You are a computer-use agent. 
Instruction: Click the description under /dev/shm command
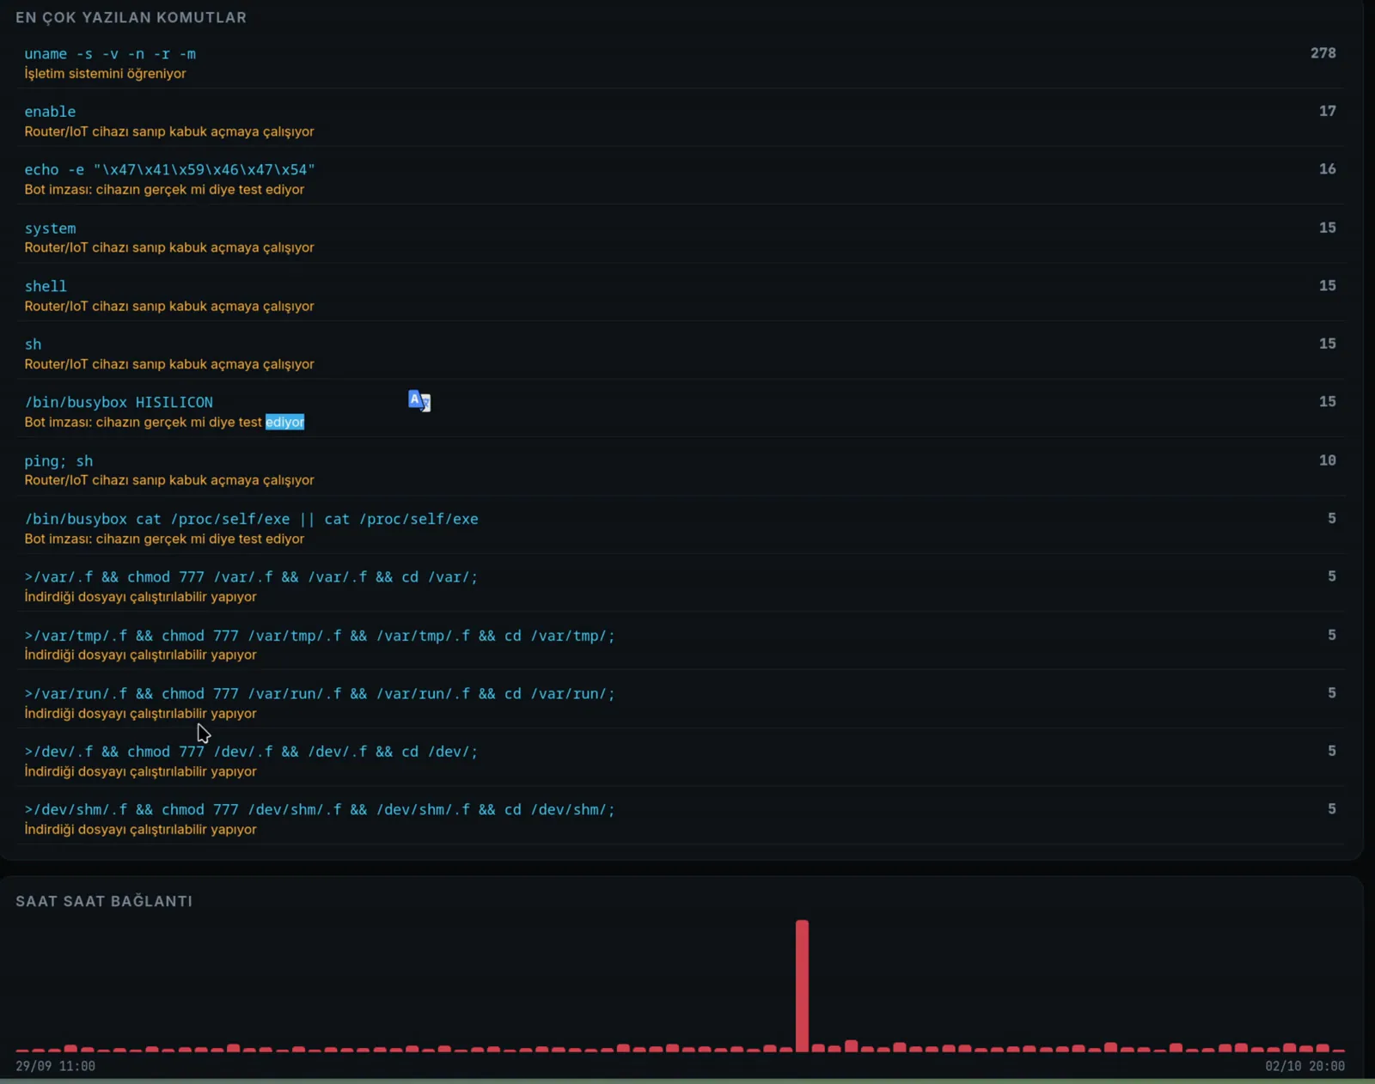(x=140, y=829)
